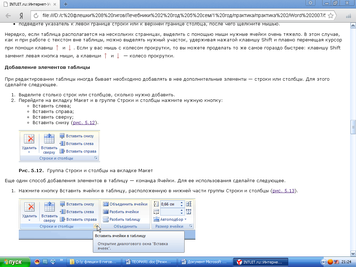Expand hidden tray icons arrow
This screenshot has width=356, height=267.
pyautogui.click(x=323, y=262)
